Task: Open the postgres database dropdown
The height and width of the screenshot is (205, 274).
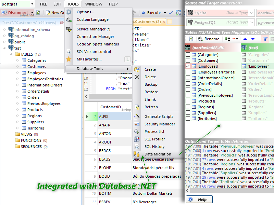Action: coord(32,4)
